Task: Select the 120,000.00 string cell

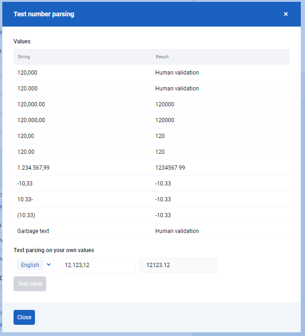Action: 31,104
